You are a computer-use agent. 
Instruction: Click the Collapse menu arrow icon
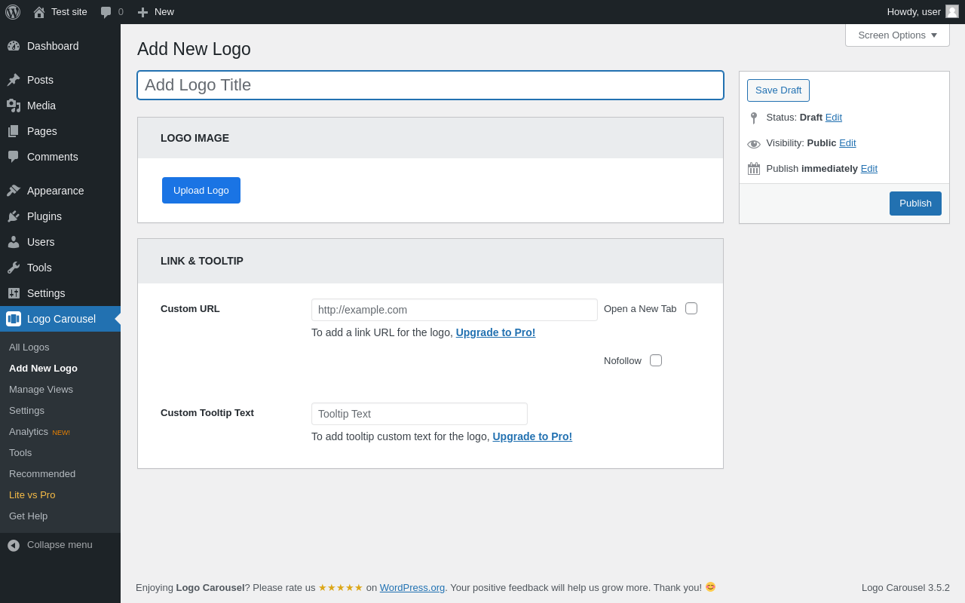click(14, 545)
